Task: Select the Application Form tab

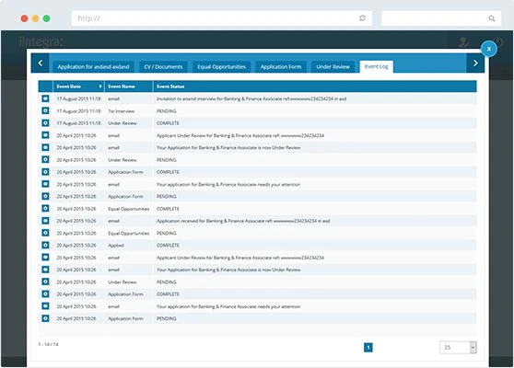Action: [x=281, y=67]
